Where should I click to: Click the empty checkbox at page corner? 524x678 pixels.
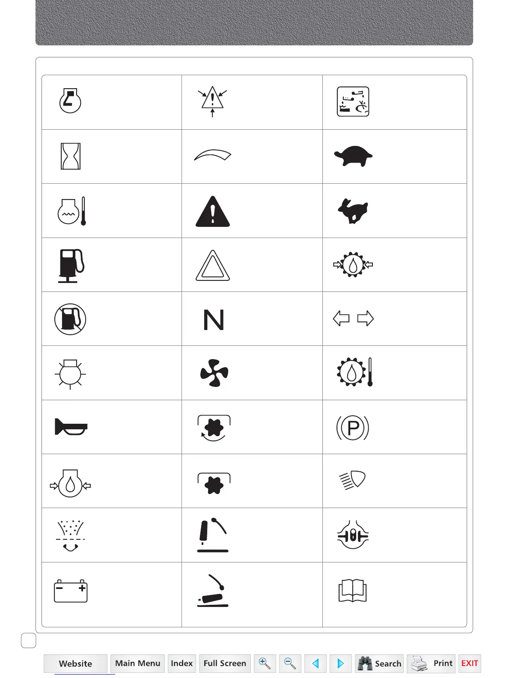(x=29, y=640)
